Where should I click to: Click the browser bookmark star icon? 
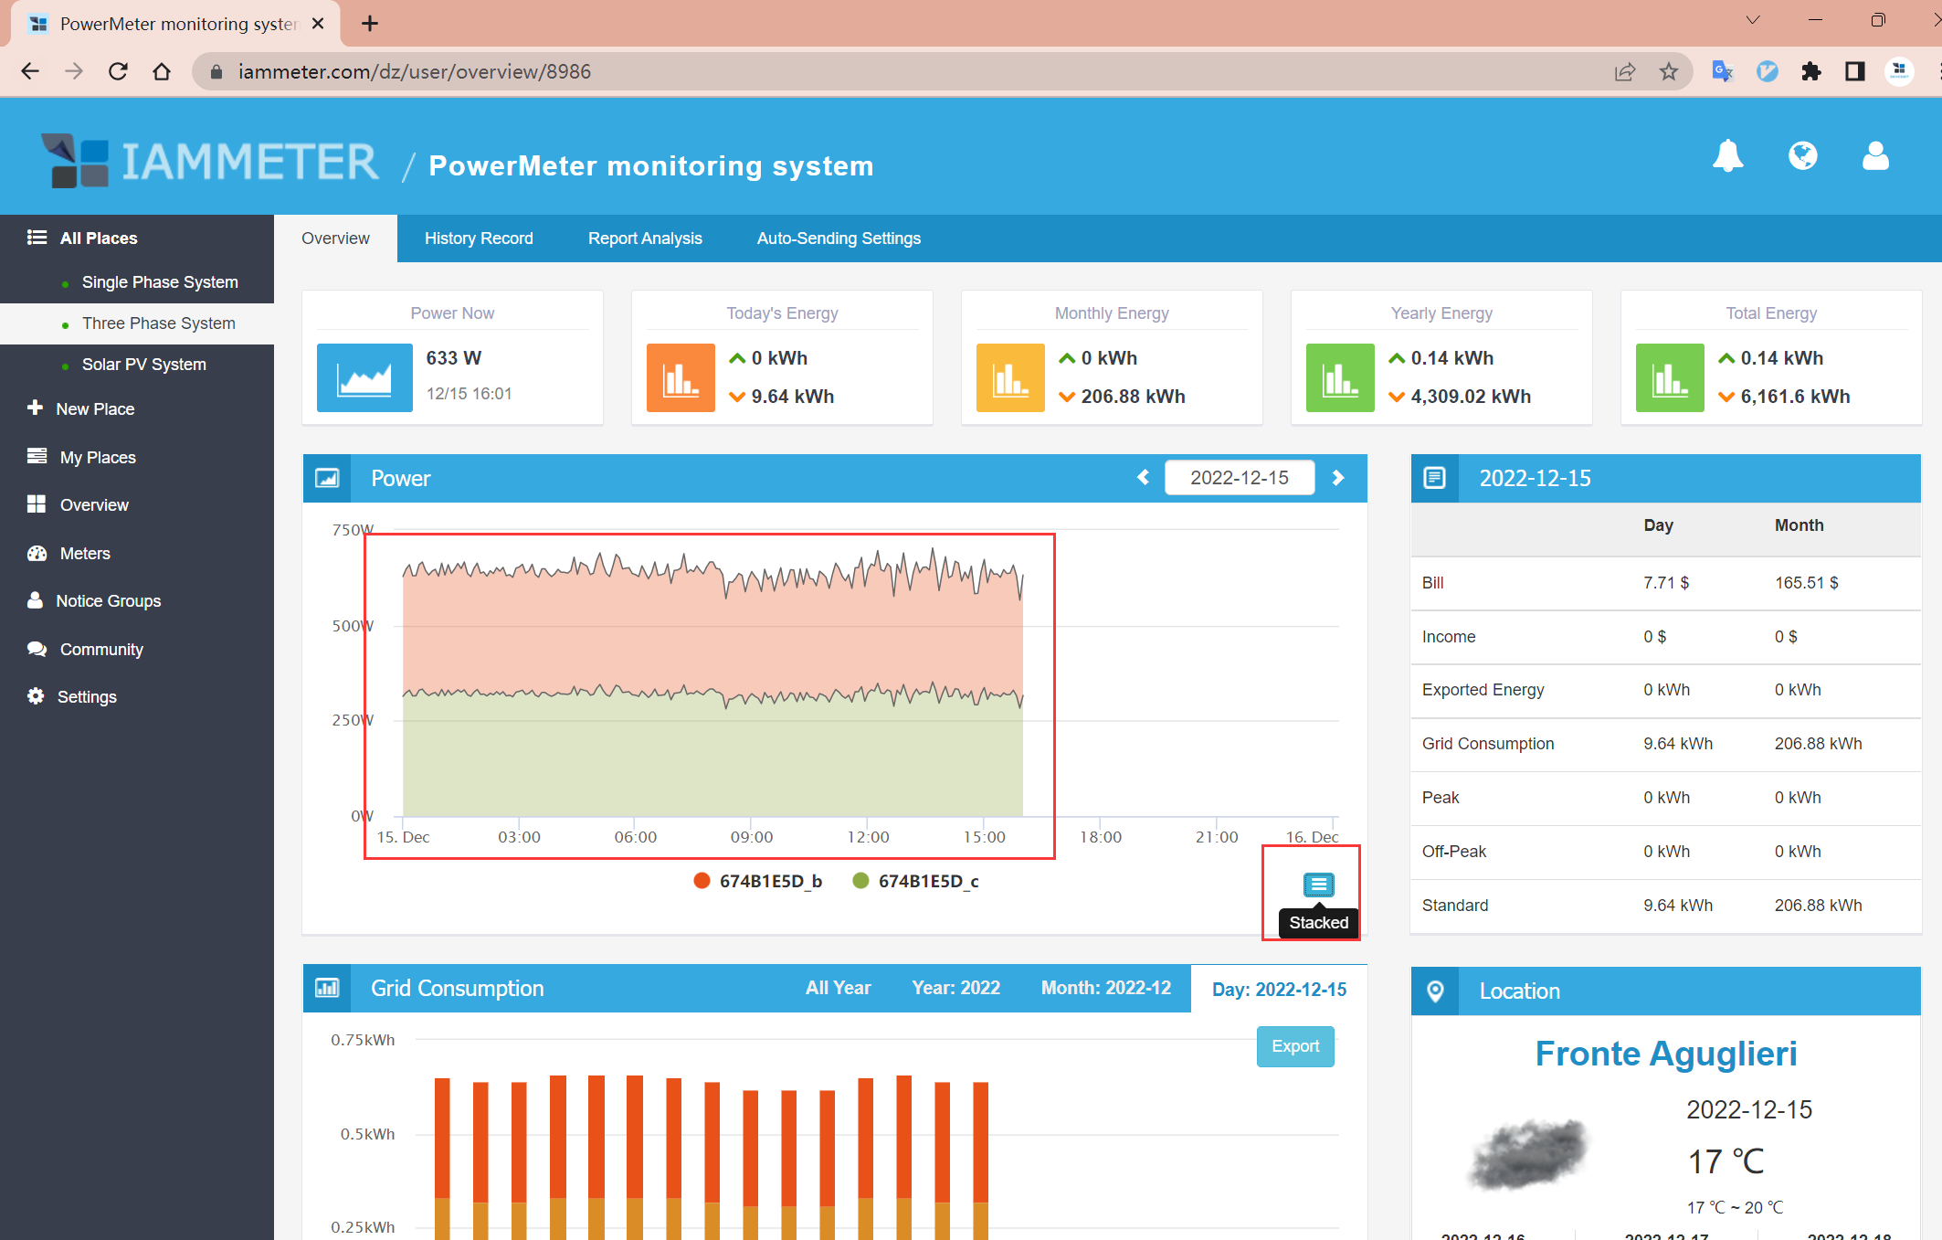(1669, 71)
